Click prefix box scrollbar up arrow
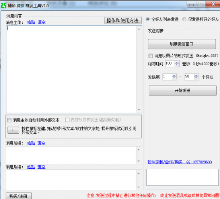The image size is (220, 199). coord(138,150)
